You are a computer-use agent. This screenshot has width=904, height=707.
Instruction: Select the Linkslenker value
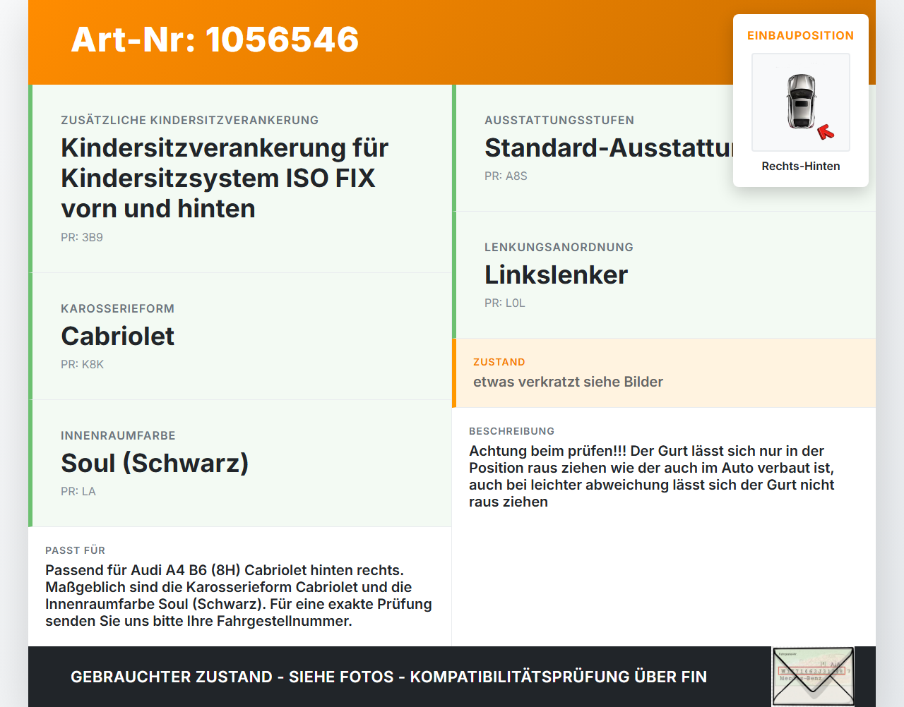(x=556, y=274)
